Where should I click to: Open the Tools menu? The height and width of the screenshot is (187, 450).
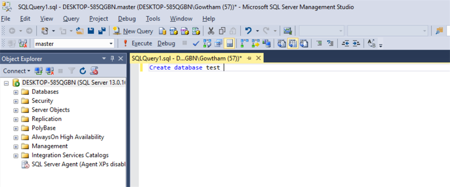point(153,18)
